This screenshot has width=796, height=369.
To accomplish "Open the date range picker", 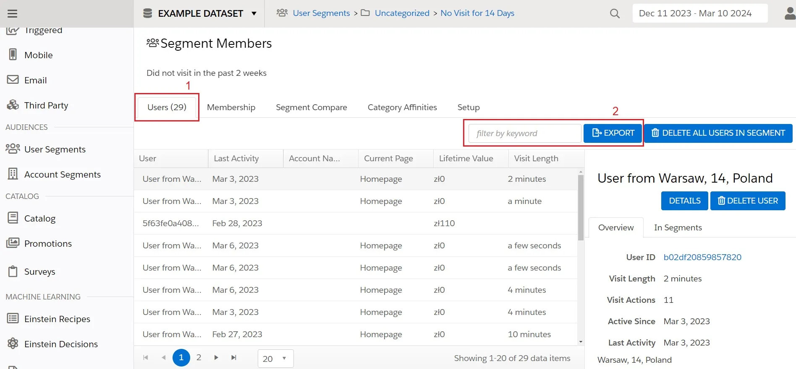I will pyautogui.click(x=699, y=13).
